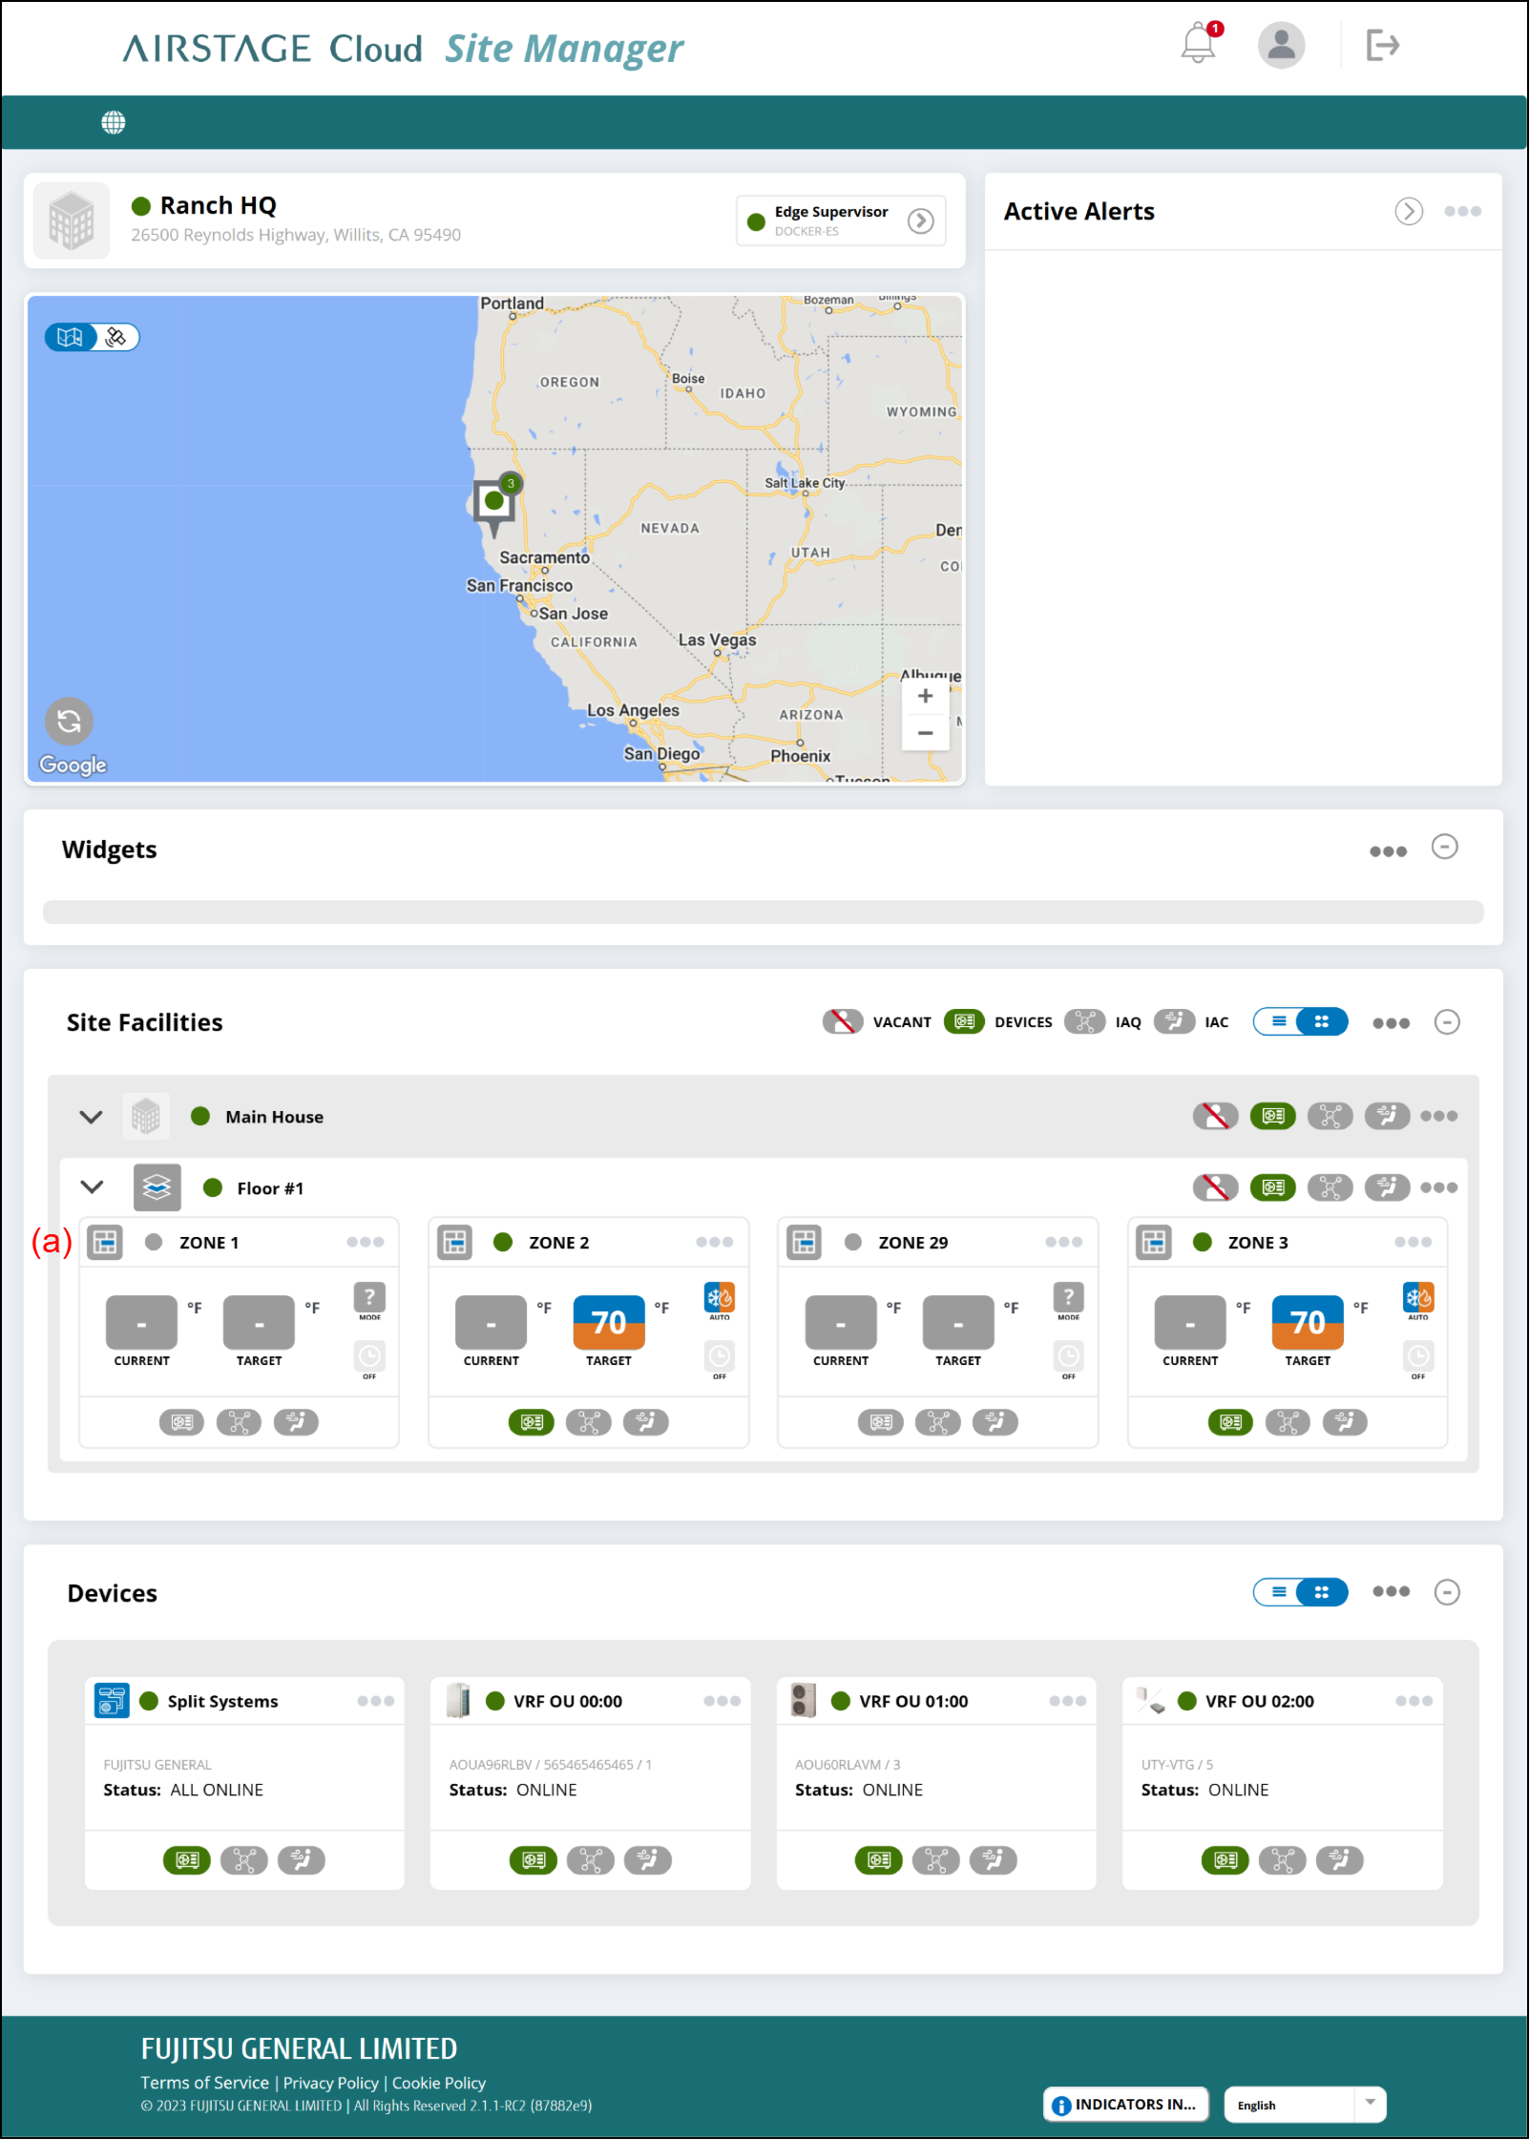The image size is (1529, 2140).
Task: Click the Ranch HQ map marker
Action: point(494,501)
